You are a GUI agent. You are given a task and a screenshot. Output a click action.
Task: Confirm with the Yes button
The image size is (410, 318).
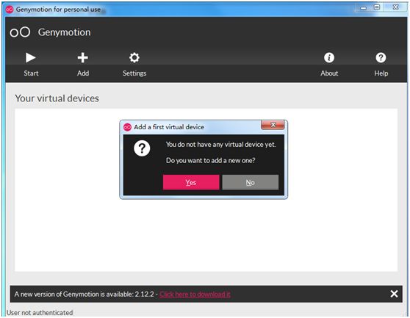[191, 182]
